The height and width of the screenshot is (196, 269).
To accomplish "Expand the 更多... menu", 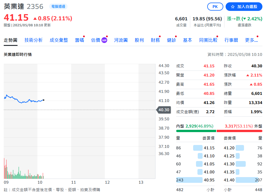I will coord(251,40).
